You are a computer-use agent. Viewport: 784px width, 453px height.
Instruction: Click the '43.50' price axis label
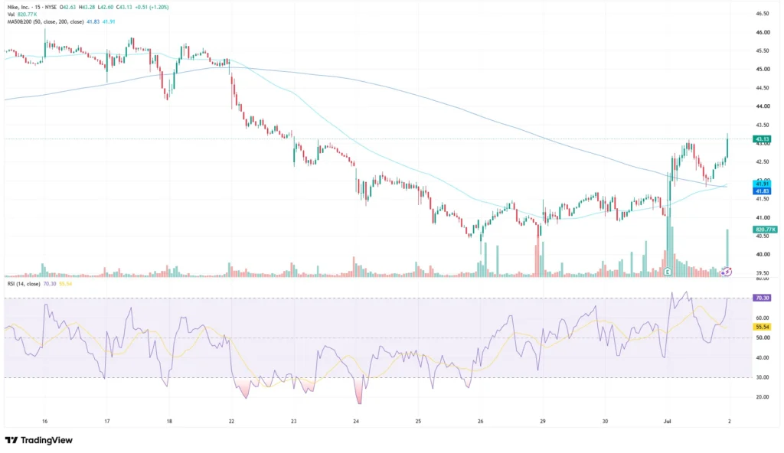click(763, 125)
